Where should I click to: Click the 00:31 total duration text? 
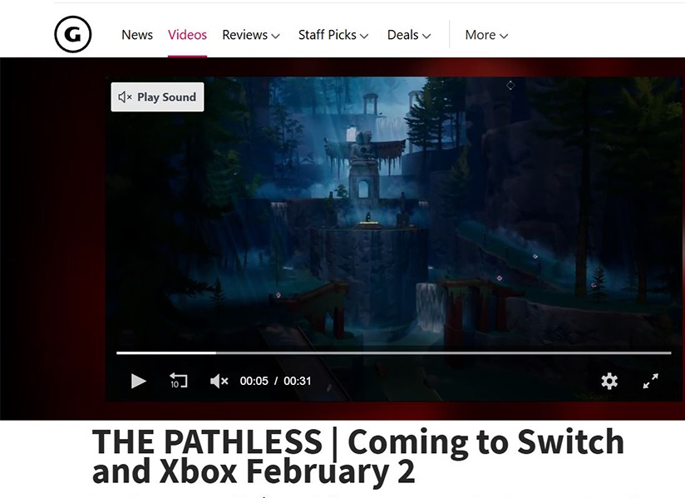click(x=298, y=381)
